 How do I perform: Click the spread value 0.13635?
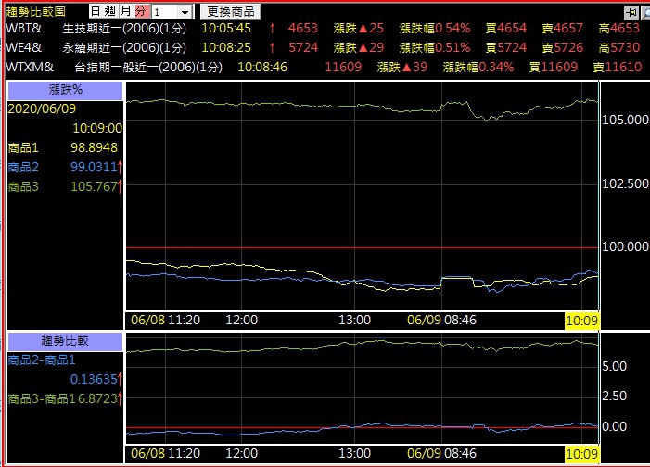pyautogui.click(x=94, y=379)
